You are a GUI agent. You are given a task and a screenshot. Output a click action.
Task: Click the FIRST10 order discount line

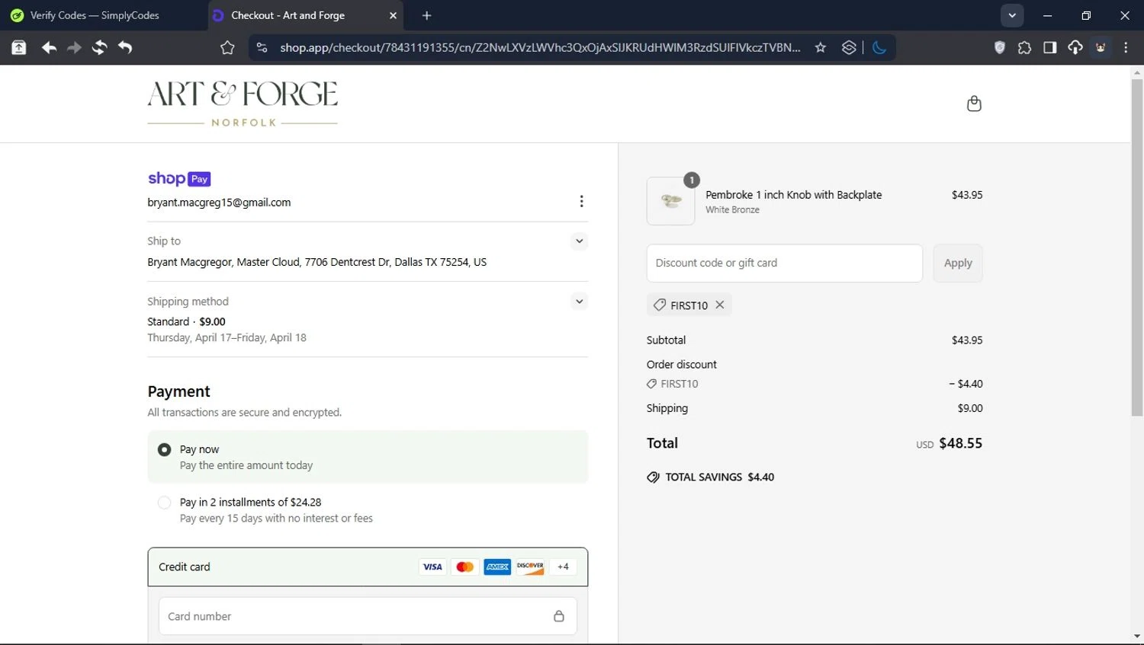(x=815, y=384)
